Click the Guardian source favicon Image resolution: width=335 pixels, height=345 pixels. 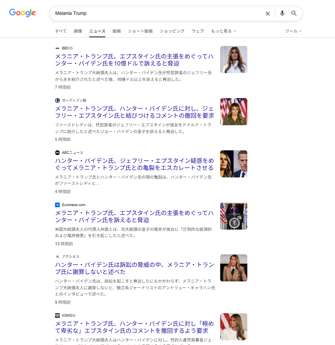click(x=57, y=100)
